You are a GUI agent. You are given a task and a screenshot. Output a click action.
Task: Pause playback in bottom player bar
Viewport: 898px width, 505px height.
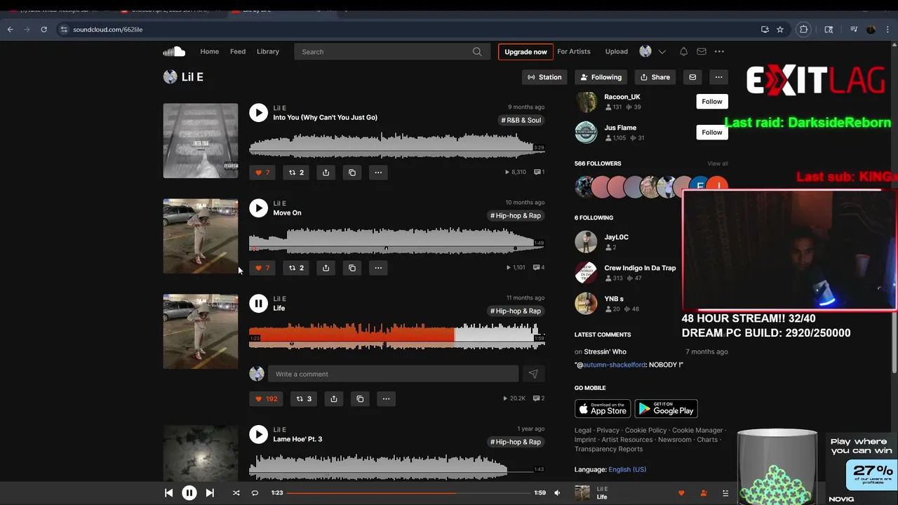[x=189, y=493]
